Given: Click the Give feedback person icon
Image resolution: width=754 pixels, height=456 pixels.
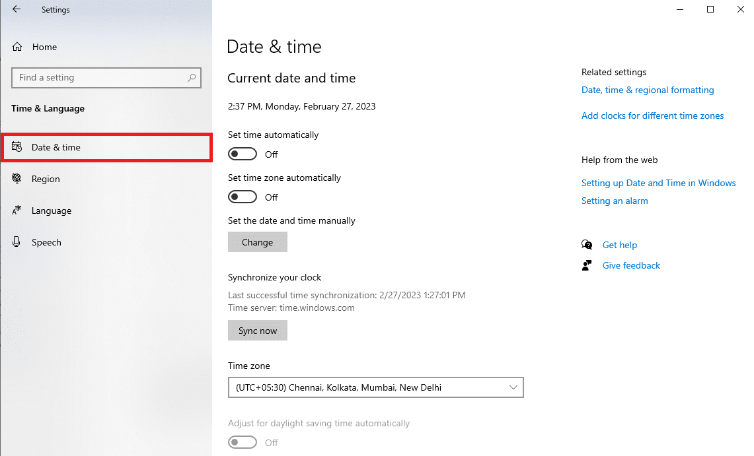Looking at the screenshot, I should tap(587, 265).
